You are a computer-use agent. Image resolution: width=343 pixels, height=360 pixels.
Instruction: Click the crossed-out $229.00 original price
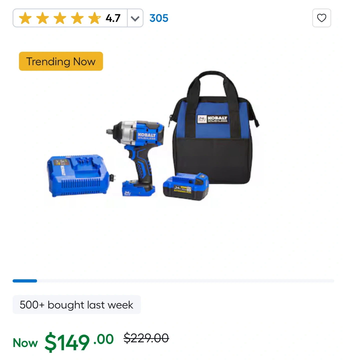pyautogui.click(x=146, y=338)
